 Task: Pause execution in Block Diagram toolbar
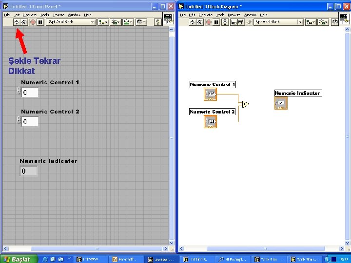point(216,22)
